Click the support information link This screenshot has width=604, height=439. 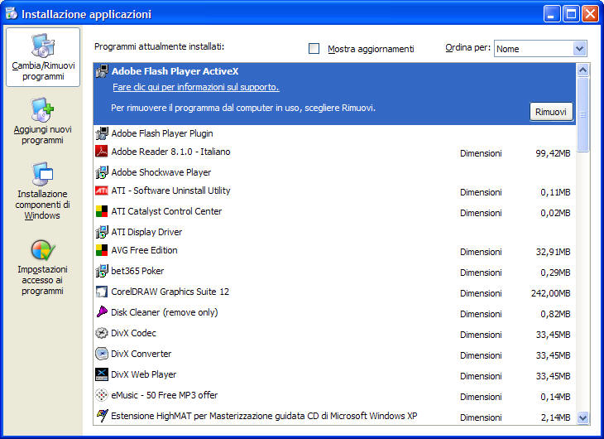195,87
